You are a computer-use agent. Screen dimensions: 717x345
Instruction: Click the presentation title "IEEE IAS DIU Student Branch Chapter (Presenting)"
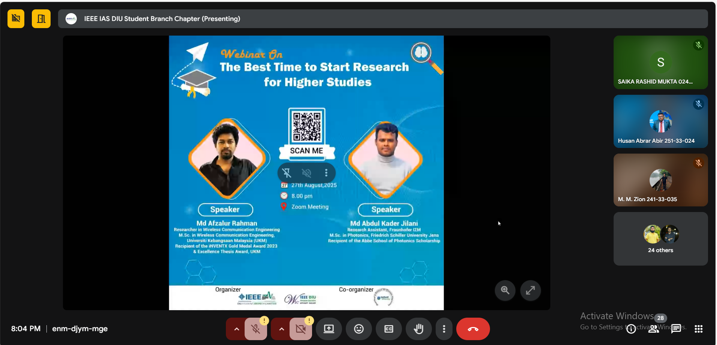162,19
